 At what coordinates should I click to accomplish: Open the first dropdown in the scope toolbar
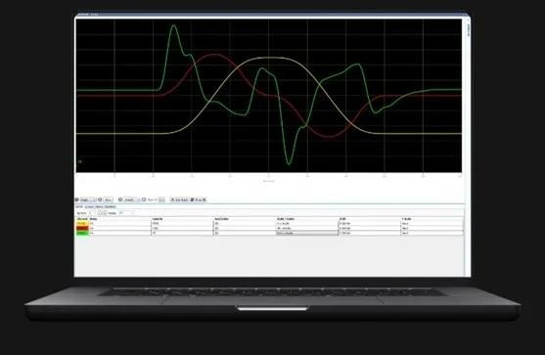88,200
